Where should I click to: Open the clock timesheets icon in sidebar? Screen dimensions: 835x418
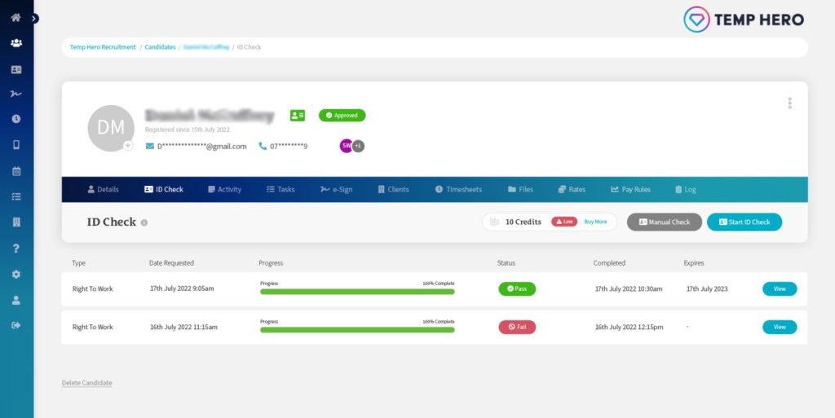(16, 119)
